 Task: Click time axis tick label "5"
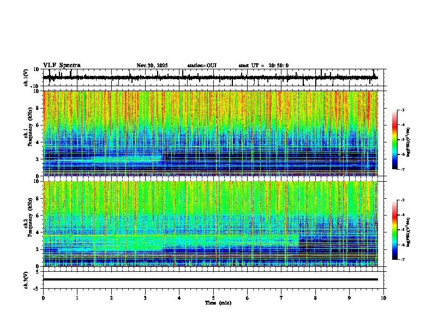[213, 298]
